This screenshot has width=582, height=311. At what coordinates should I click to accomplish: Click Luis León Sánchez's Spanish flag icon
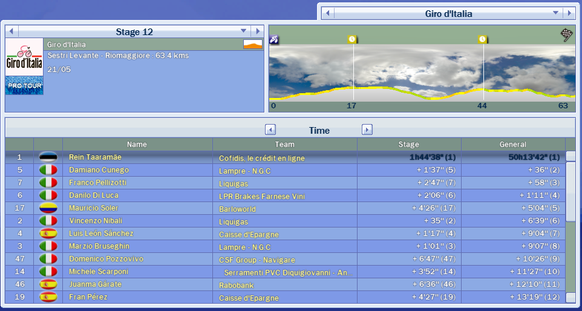coord(48,234)
